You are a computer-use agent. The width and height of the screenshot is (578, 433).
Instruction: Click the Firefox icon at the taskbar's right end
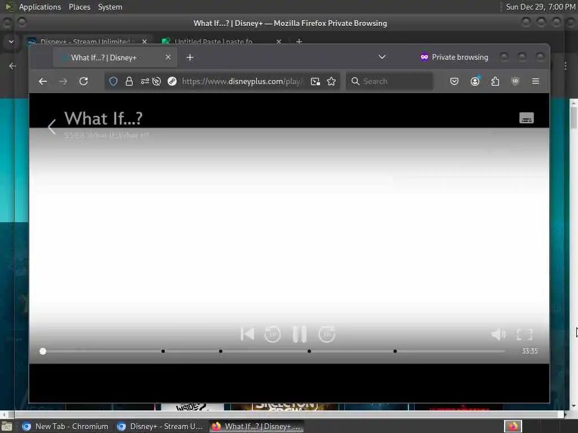point(513,426)
